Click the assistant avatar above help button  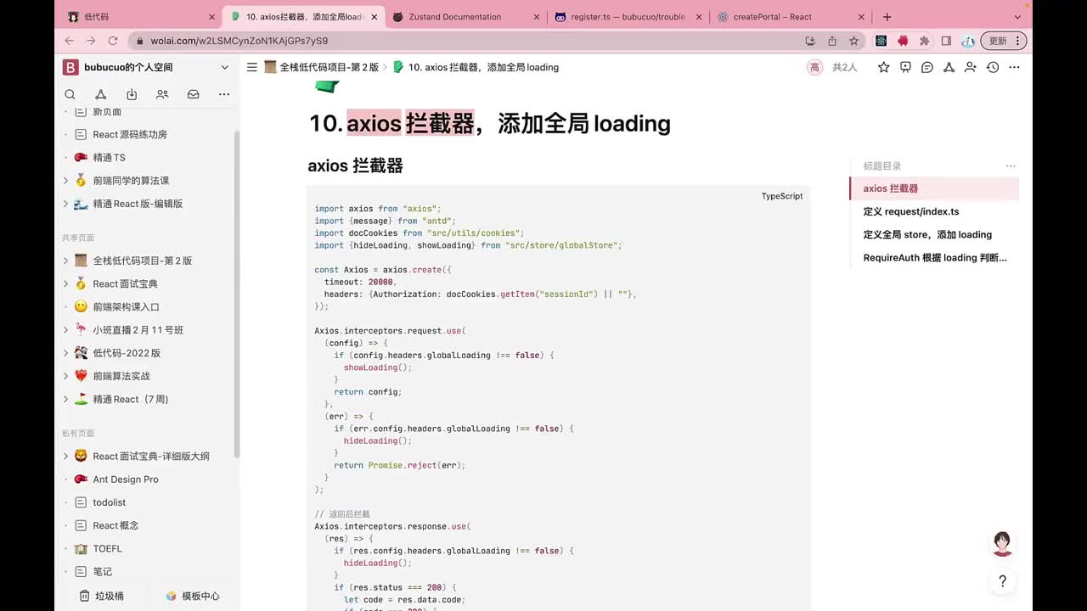point(1003,544)
